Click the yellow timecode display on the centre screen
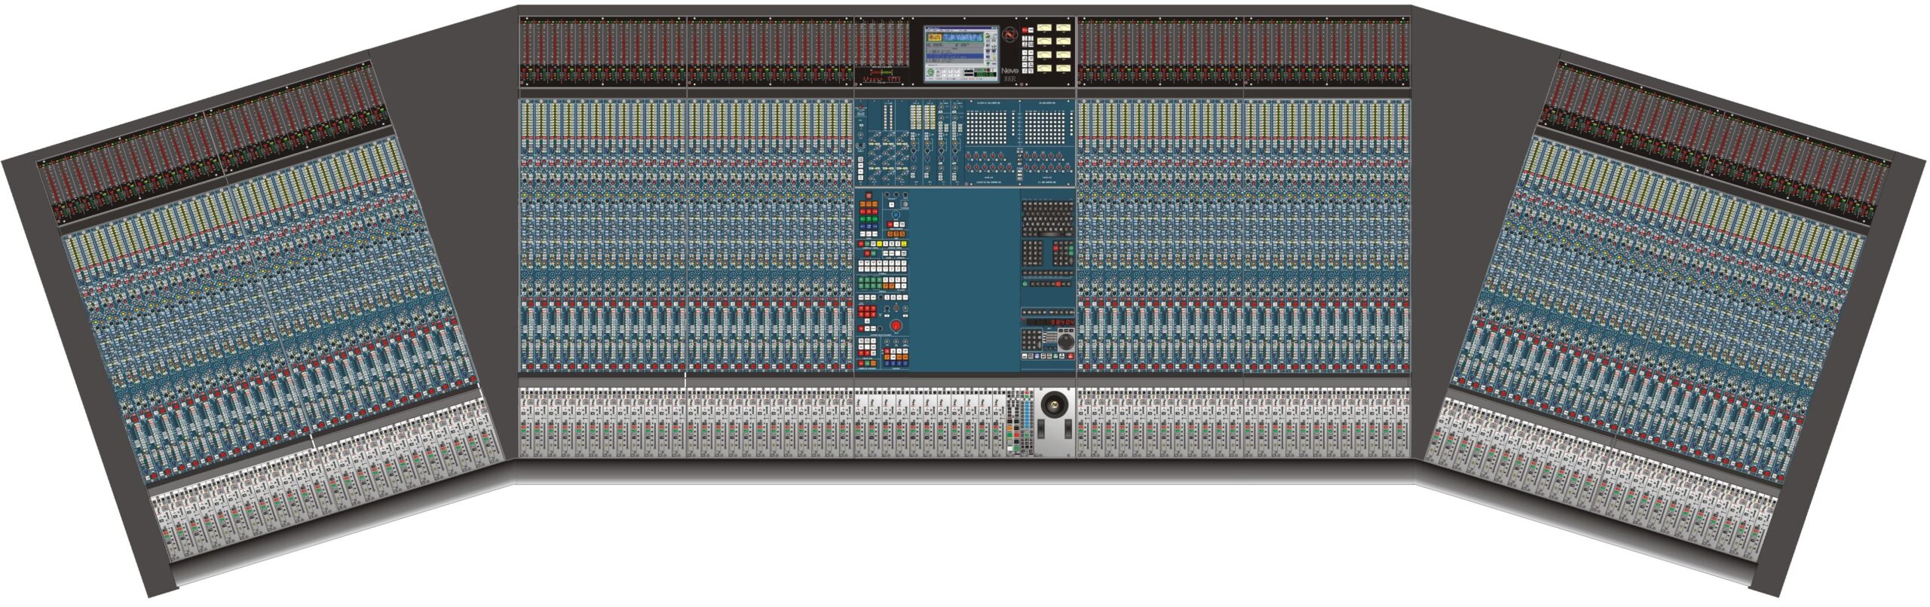The image size is (1930, 607). 935,37
